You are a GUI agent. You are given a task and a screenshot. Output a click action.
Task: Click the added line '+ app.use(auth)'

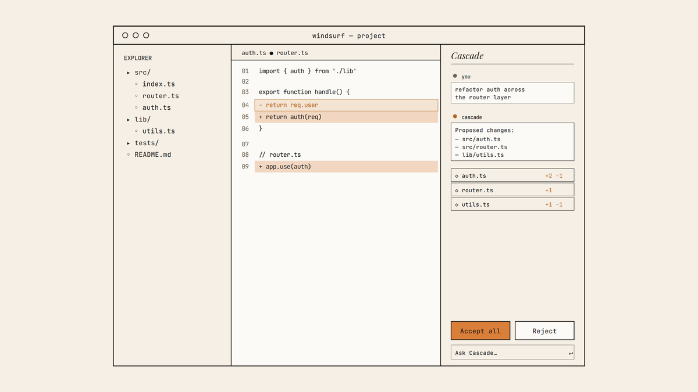[x=346, y=167]
